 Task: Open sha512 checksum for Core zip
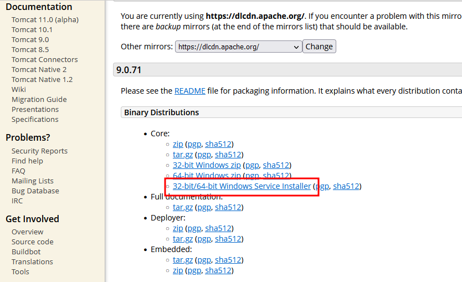pyautogui.click(x=218, y=145)
